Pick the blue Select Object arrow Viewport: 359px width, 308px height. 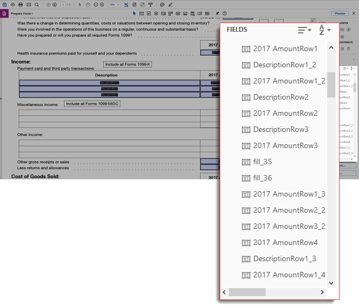[x=134, y=13]
